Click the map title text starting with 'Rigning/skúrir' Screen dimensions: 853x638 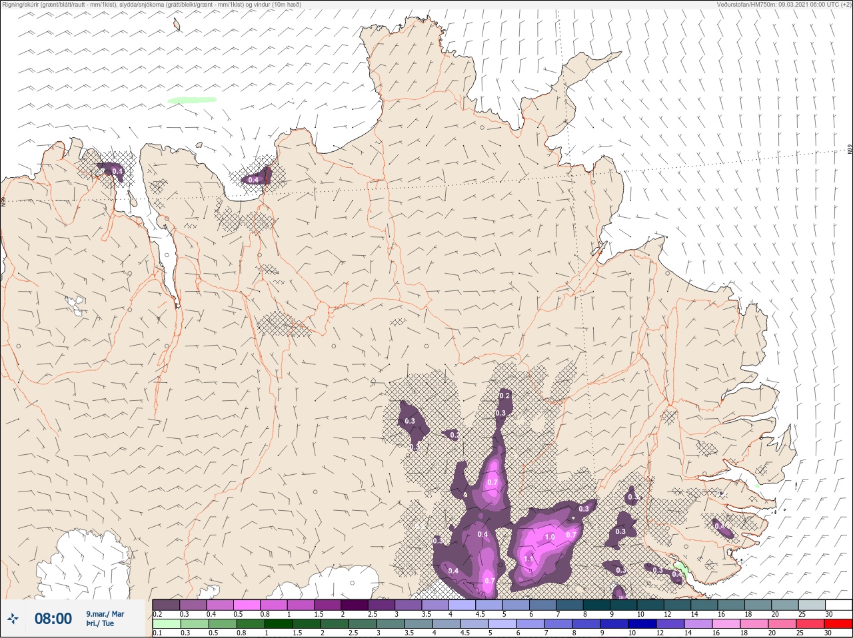151,5
